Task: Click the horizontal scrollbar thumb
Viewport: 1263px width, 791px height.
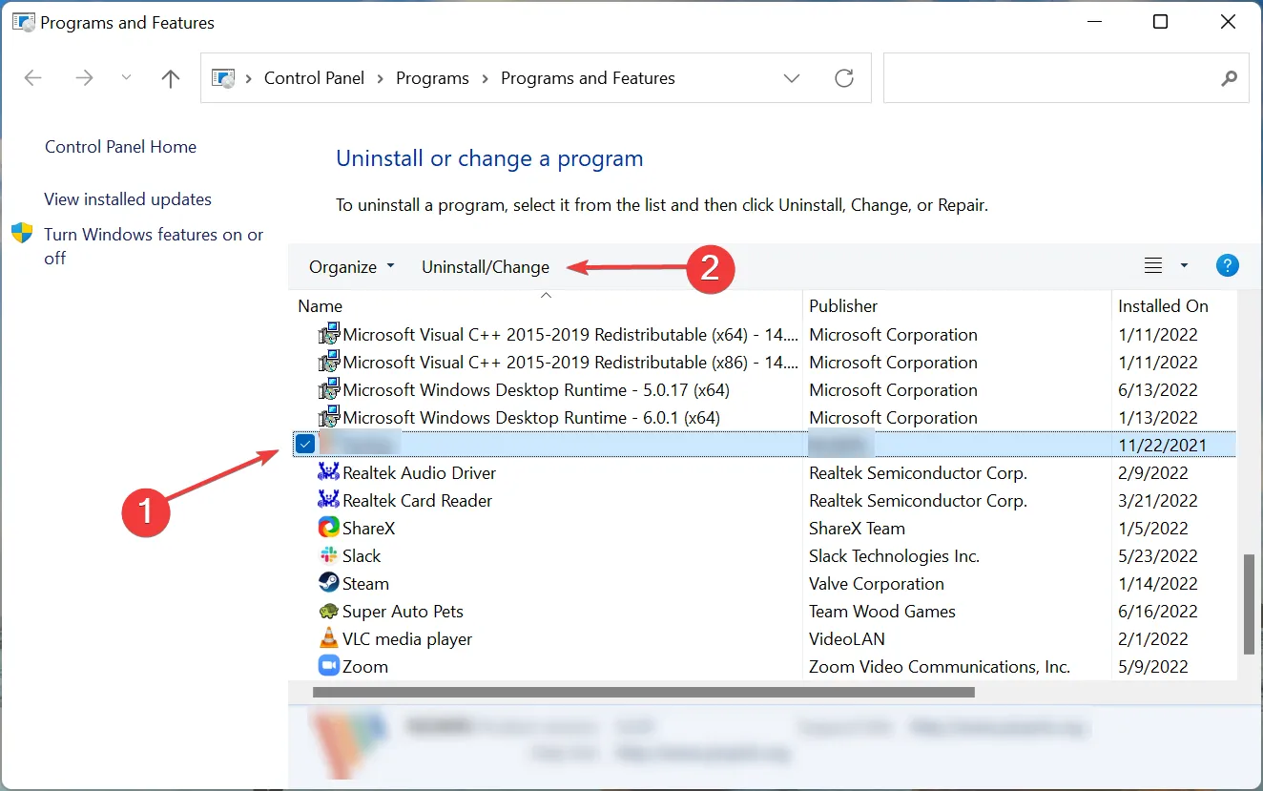Action: 643,693
